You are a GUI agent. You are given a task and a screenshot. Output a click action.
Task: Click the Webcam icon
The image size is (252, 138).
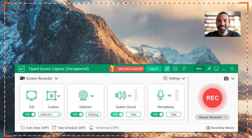tap(83, 95)
